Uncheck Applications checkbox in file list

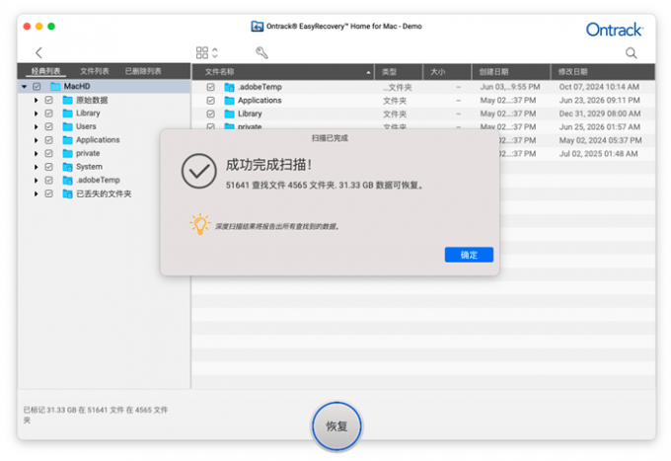click(x=210, y=101)
